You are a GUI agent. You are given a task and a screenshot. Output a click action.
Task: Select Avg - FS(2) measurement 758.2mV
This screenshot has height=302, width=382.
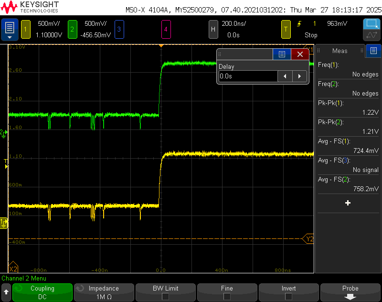pyautogui.click(x=348, y=184)
